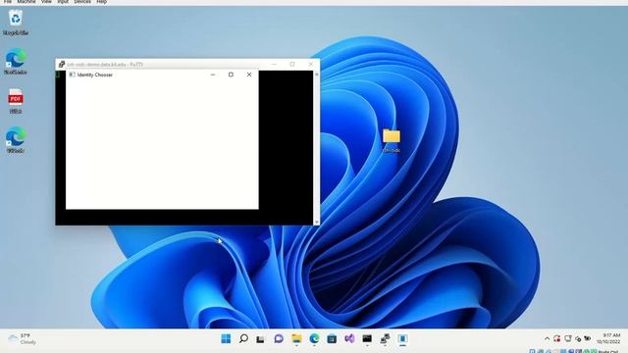Launch Microsoft Edge from taskbar
The image size is (628, 353).
pos(314,339)
